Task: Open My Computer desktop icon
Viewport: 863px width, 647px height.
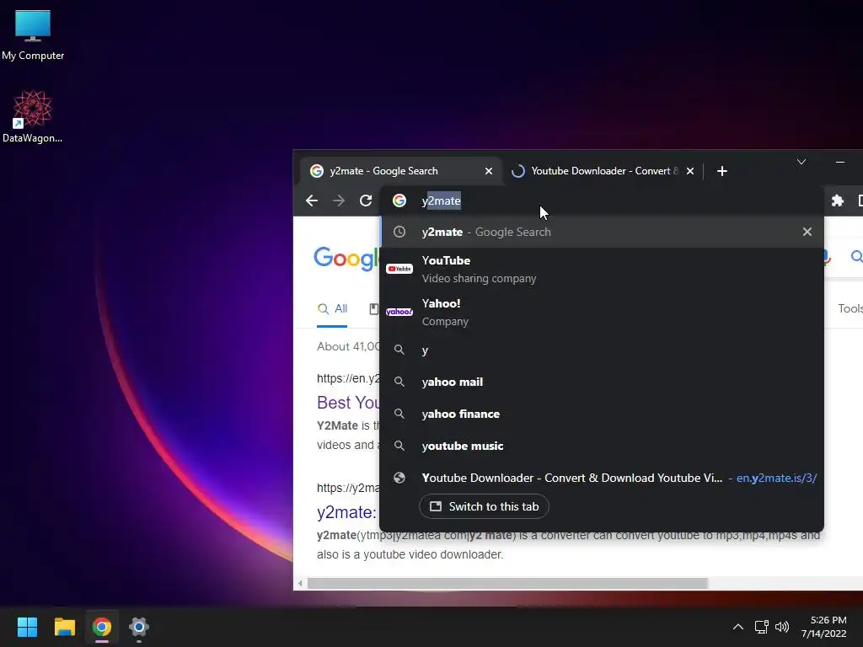Action: coord(33,35)
